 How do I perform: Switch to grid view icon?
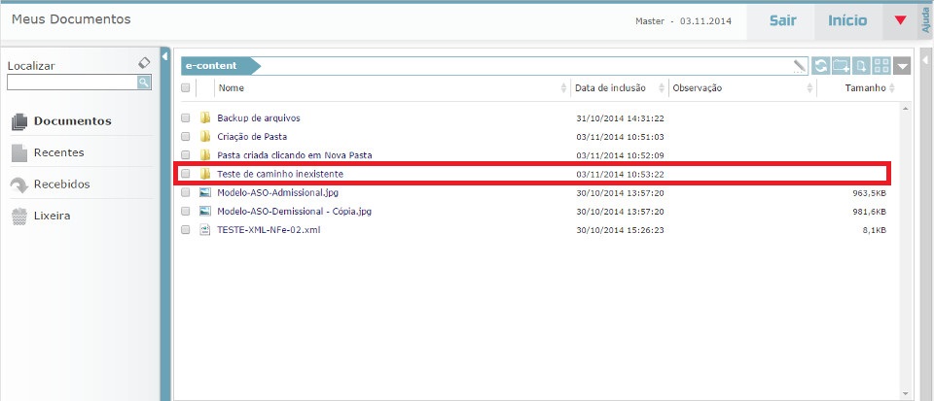[x=881, y=66]
